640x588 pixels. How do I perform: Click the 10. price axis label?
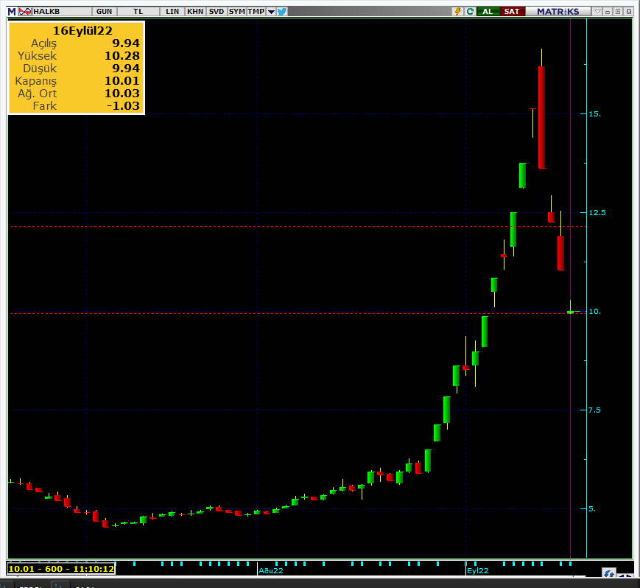pos(594,312)
